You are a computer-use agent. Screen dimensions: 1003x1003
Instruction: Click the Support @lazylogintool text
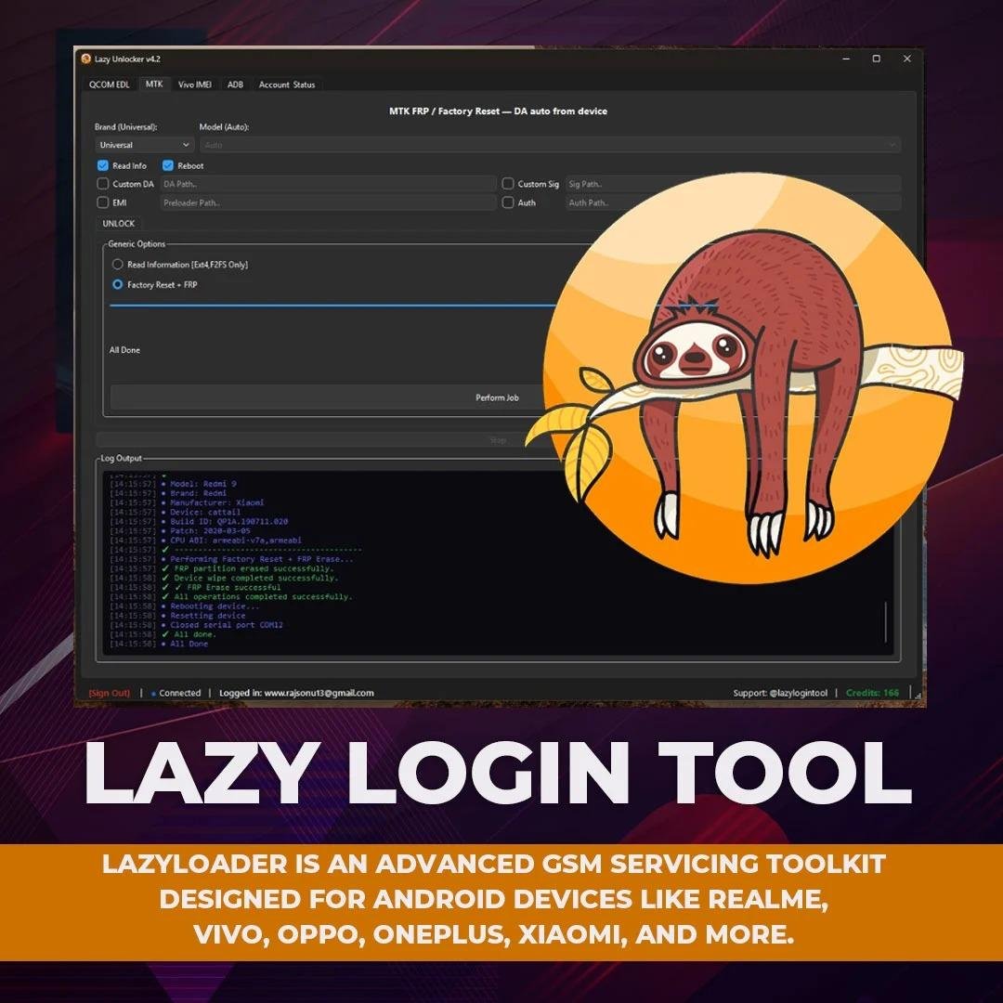[780, 693]
